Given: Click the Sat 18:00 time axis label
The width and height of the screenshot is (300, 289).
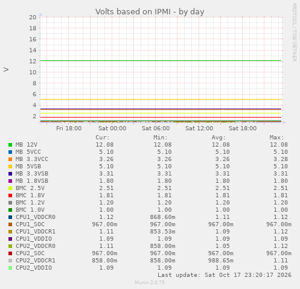Looking at the screenshot, I should pyautogui.click(x=243, y=129).
